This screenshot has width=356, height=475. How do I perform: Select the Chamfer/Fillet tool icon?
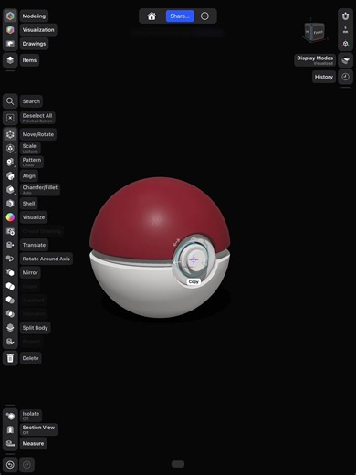10,189
